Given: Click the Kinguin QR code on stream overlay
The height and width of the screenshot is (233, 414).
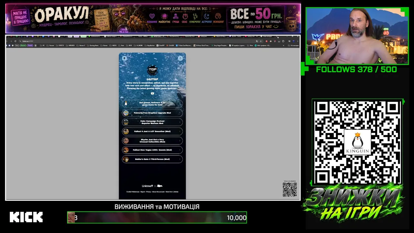Looking at the screenshot, I should [357, 142].
